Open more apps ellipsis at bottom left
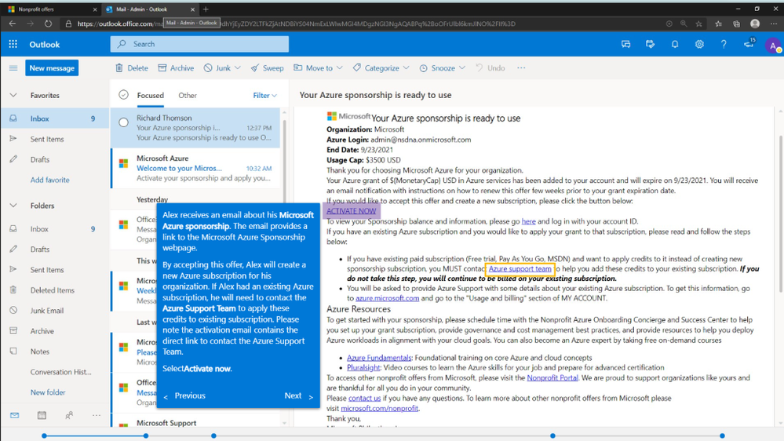The image size is (784, 441). pyautogui.click(x=96, y=415)
